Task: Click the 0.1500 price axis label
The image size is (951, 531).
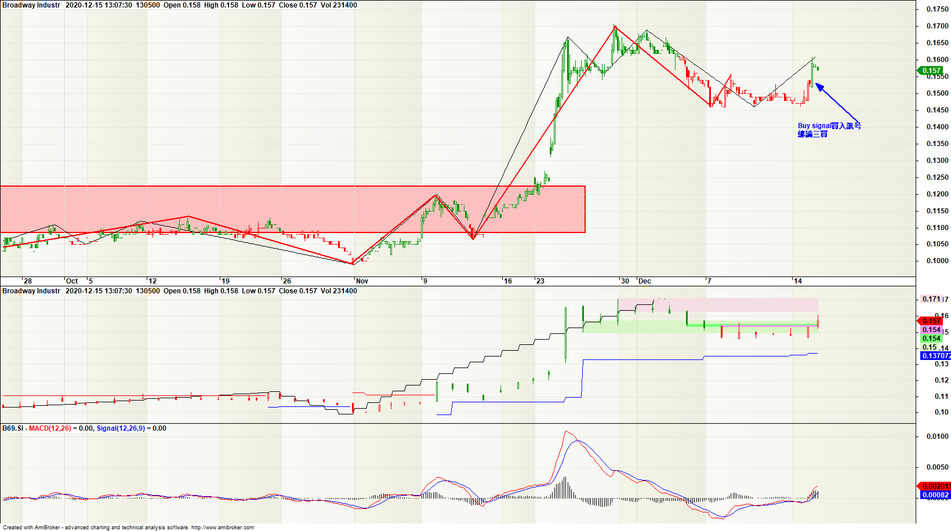Action: pyautogui.click(x=938, y=93)
